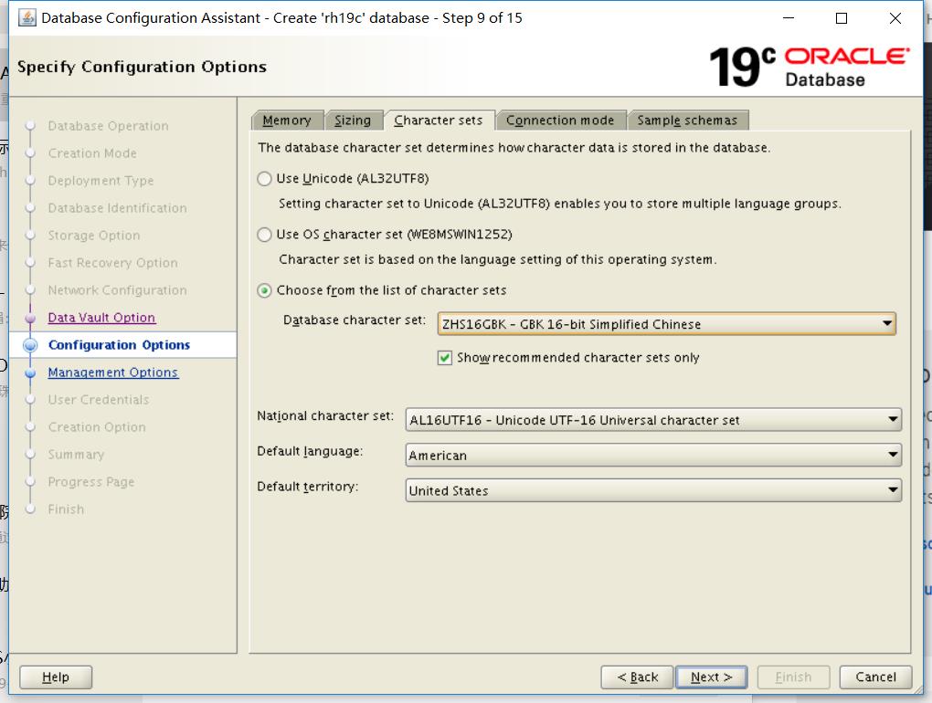Open the Sample schemas tab
The height and width of the screenshot is (703, 932).
click(688, 120)
